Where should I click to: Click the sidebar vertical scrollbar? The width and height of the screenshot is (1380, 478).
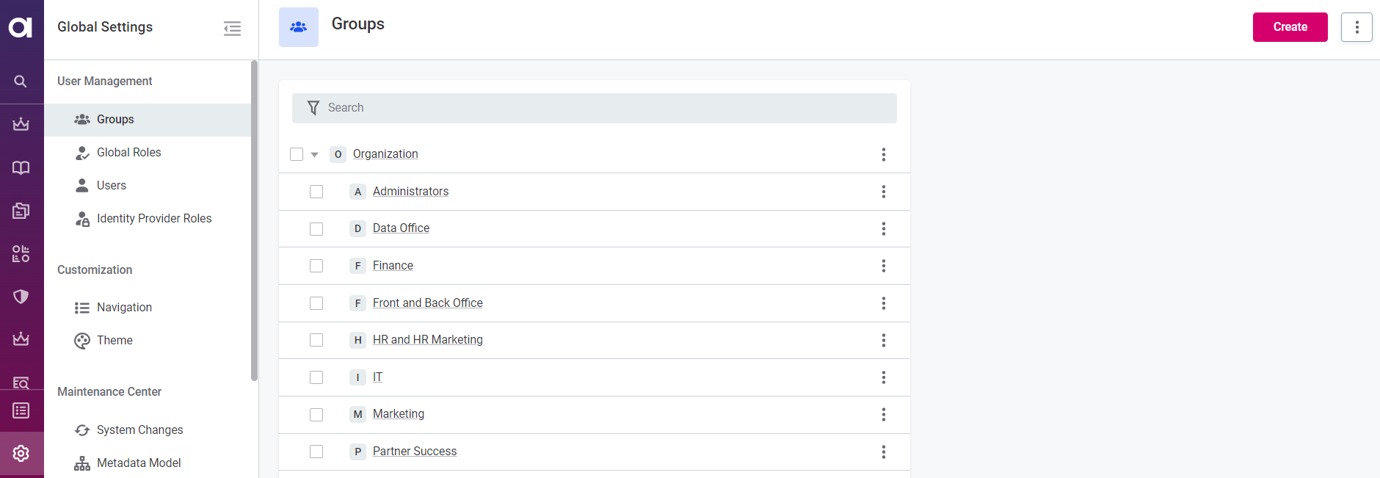tap(254, 220)
